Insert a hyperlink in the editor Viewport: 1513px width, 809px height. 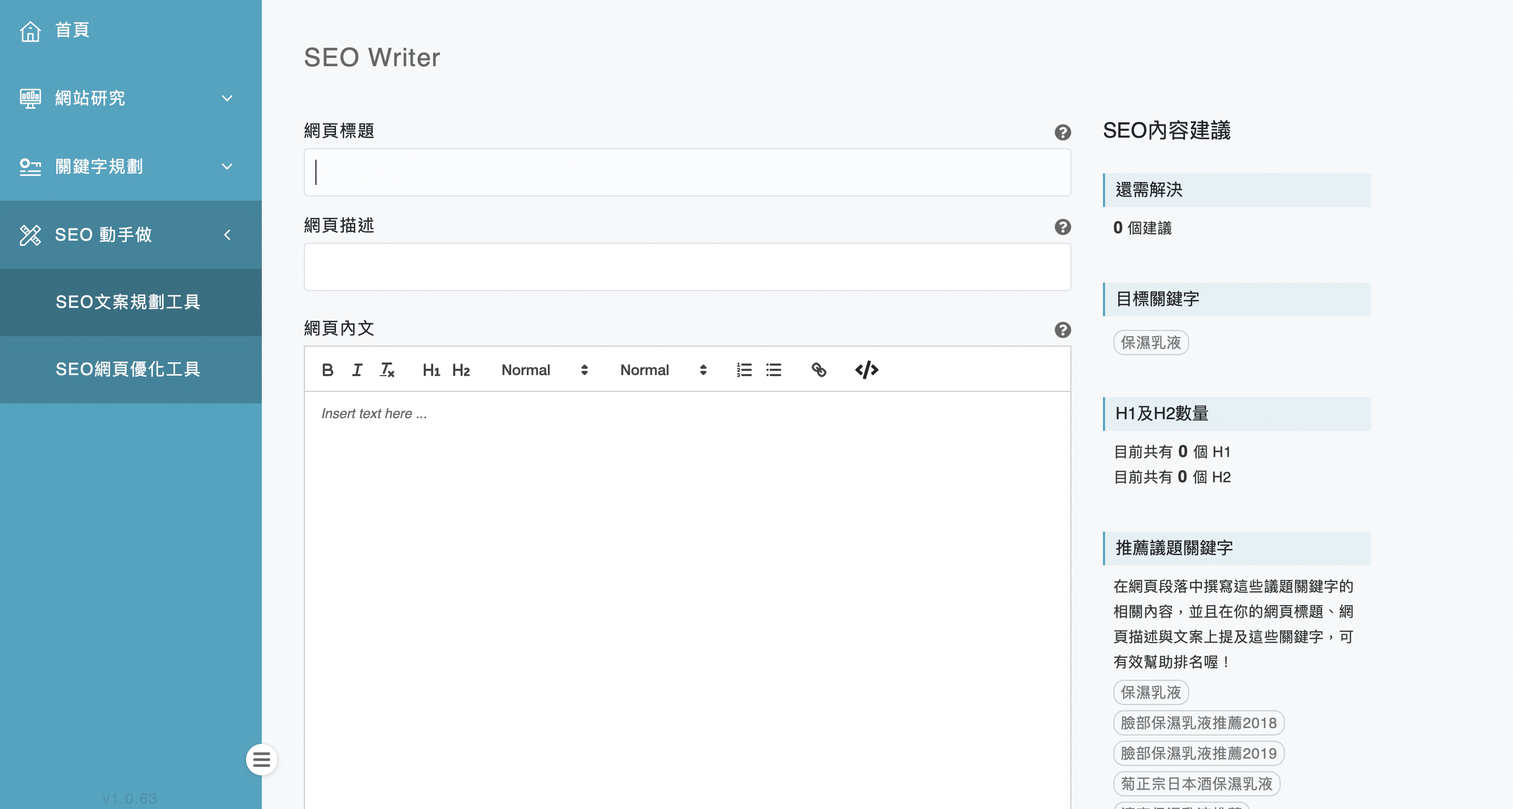click(x=819, y=370)
